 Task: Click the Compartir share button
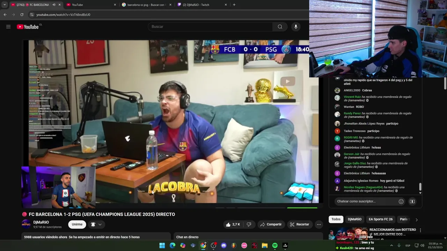point(271,225)
